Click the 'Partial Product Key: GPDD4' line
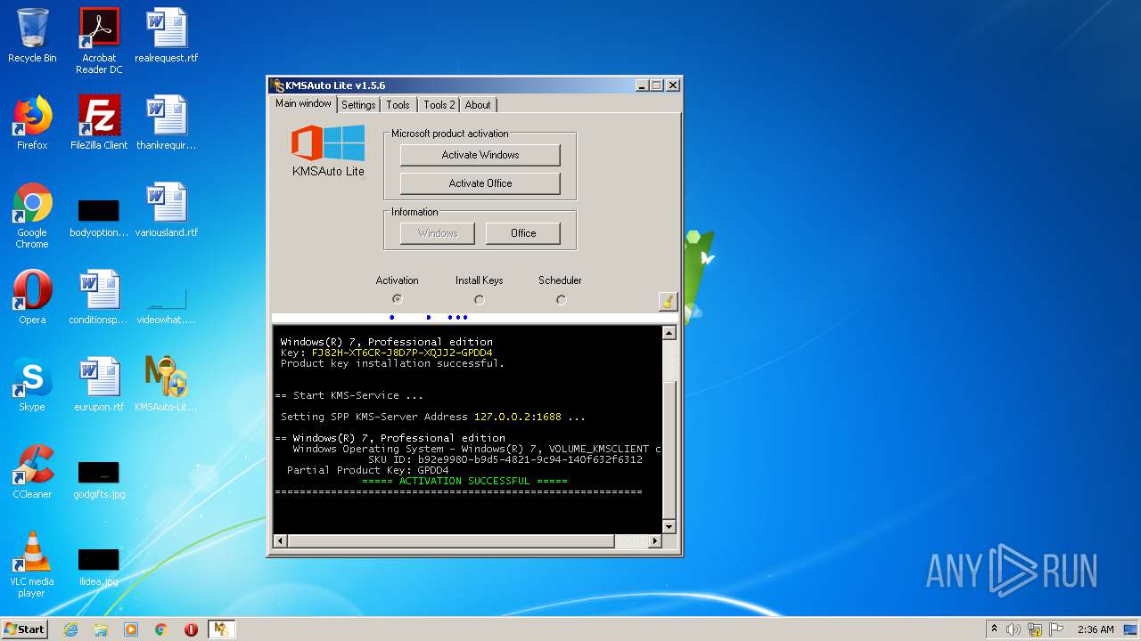This screenshot has width=1141, height=641. [367, 470]
